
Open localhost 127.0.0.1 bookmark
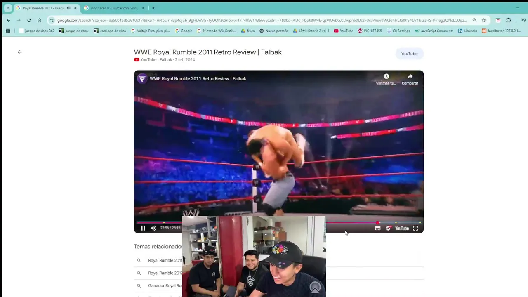coord(501,31)
